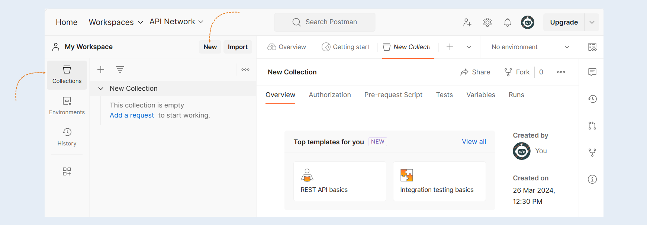647x225 pixels.
Task: Click the user avatar in the header
Action: 528,22
